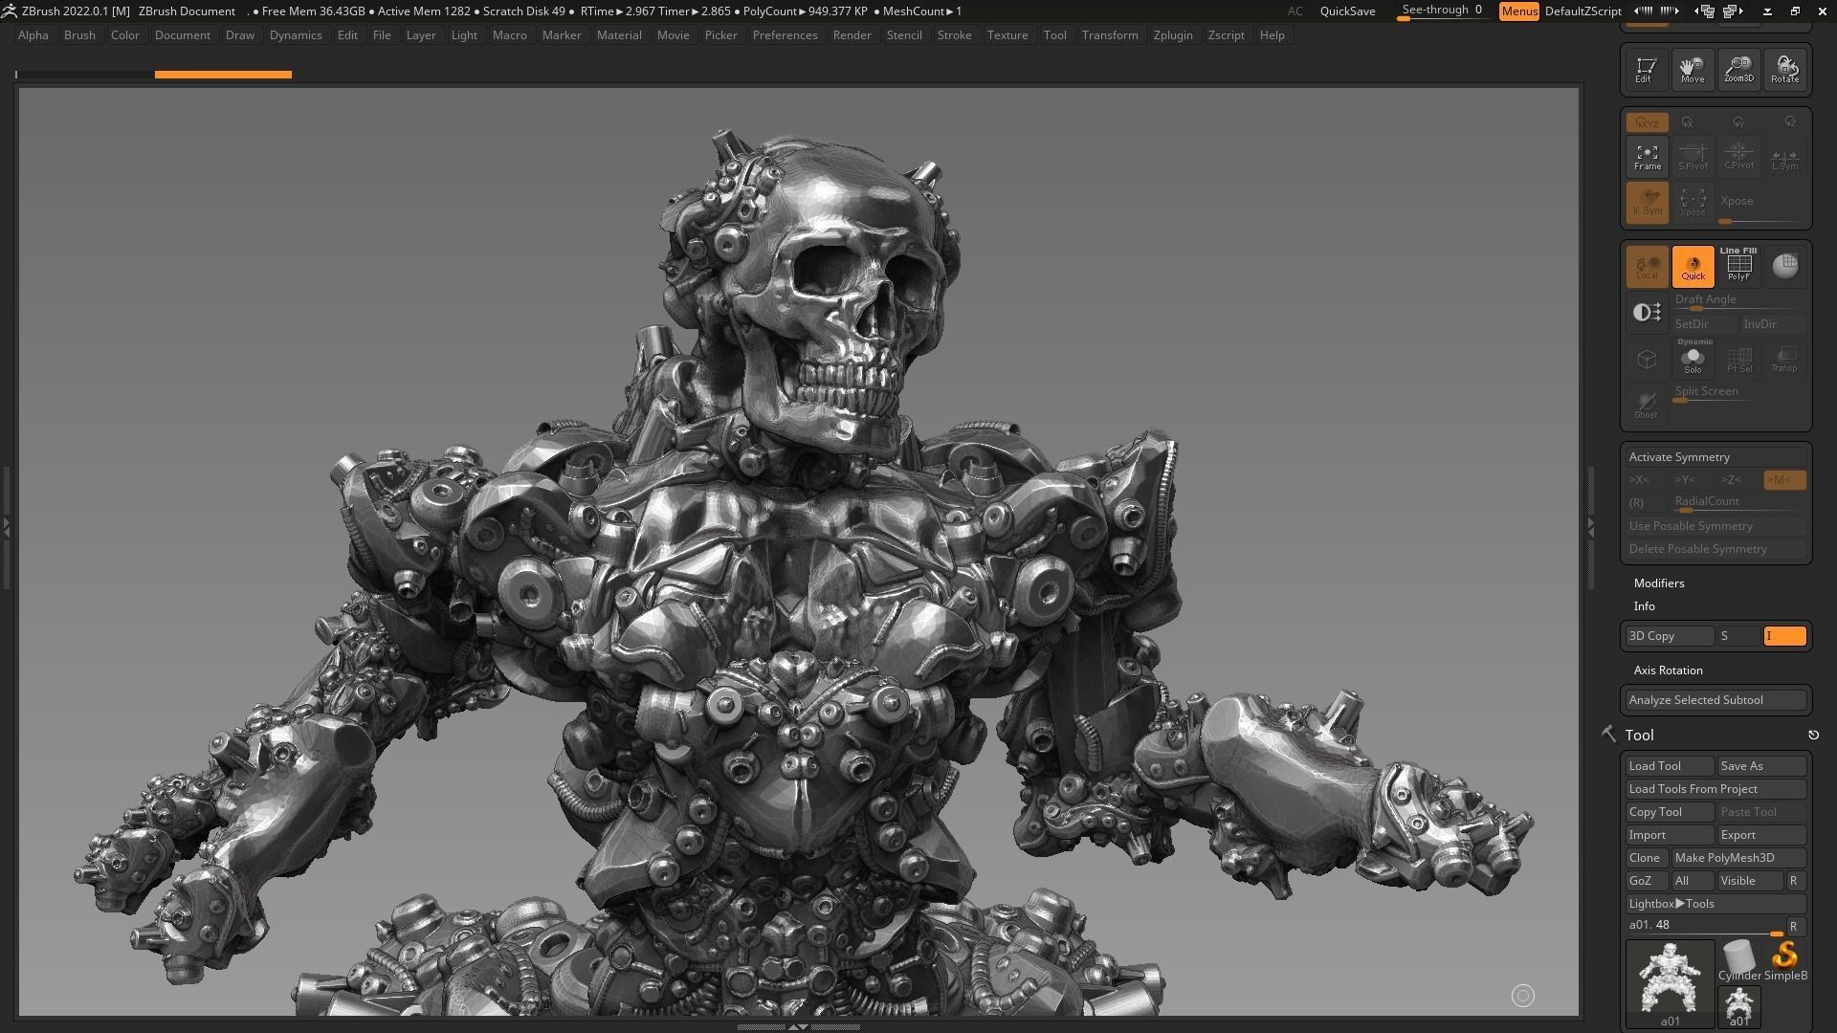Click the hide ZBrush down-arrow icon
Screen dimensions: 1837x1033
tap(1768, 11)
